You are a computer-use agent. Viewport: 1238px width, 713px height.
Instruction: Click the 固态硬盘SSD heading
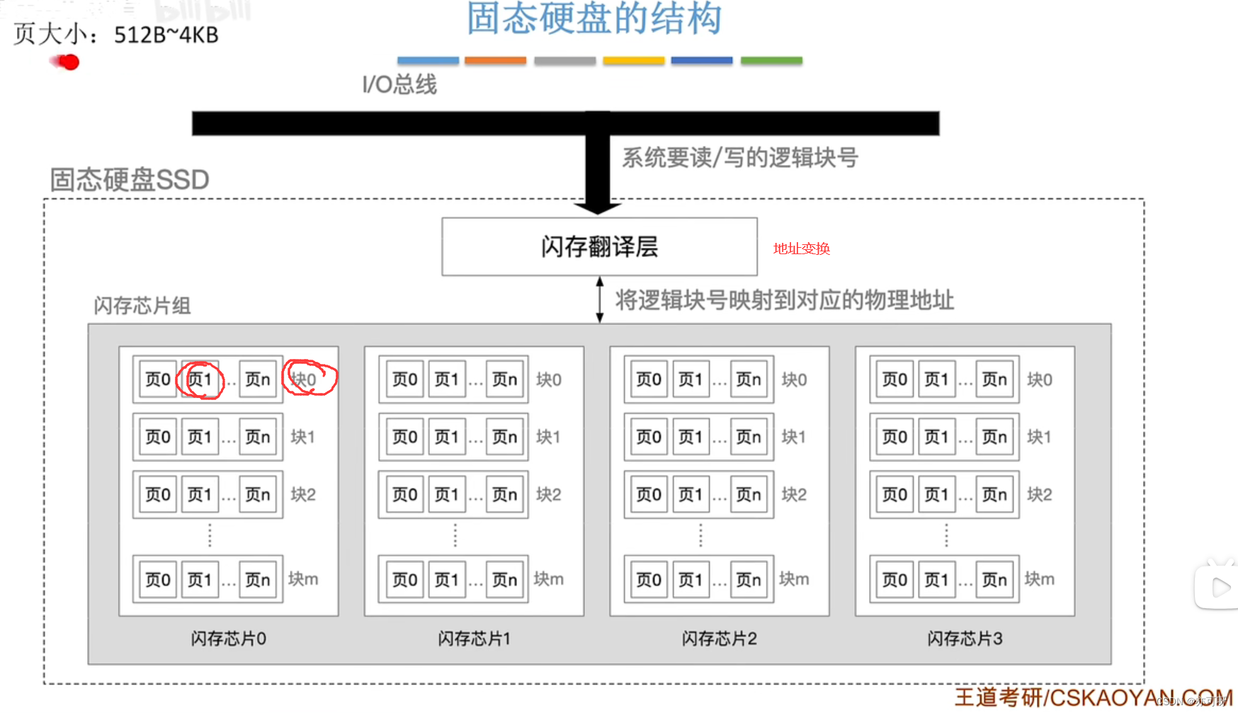[x=130, y=180]
